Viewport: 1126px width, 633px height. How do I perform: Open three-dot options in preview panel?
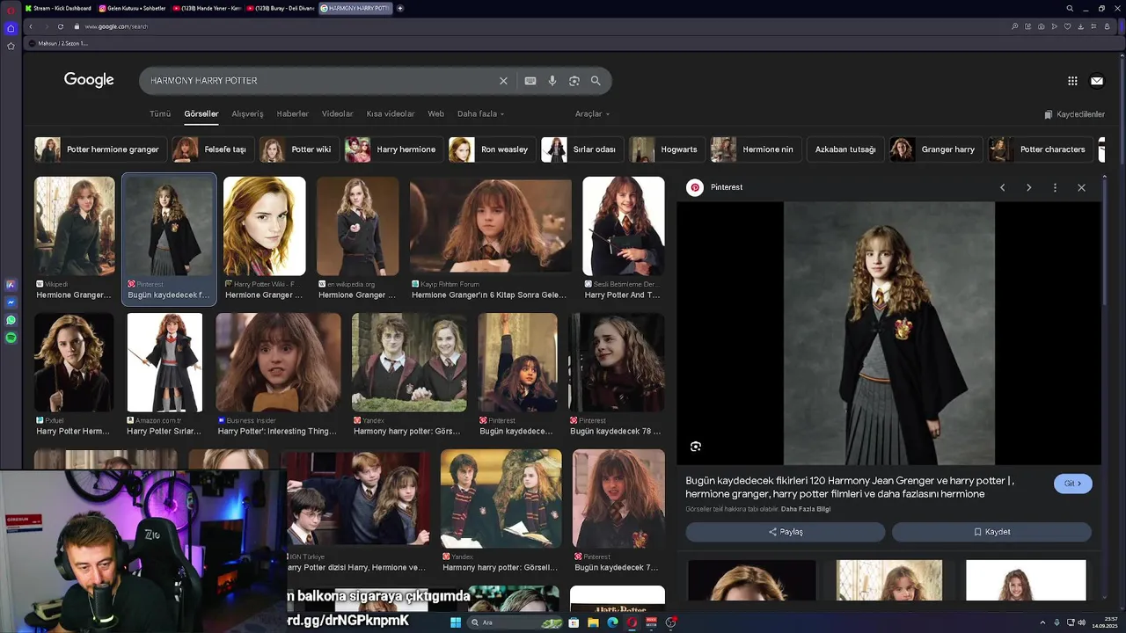[x=1055, y=187]
